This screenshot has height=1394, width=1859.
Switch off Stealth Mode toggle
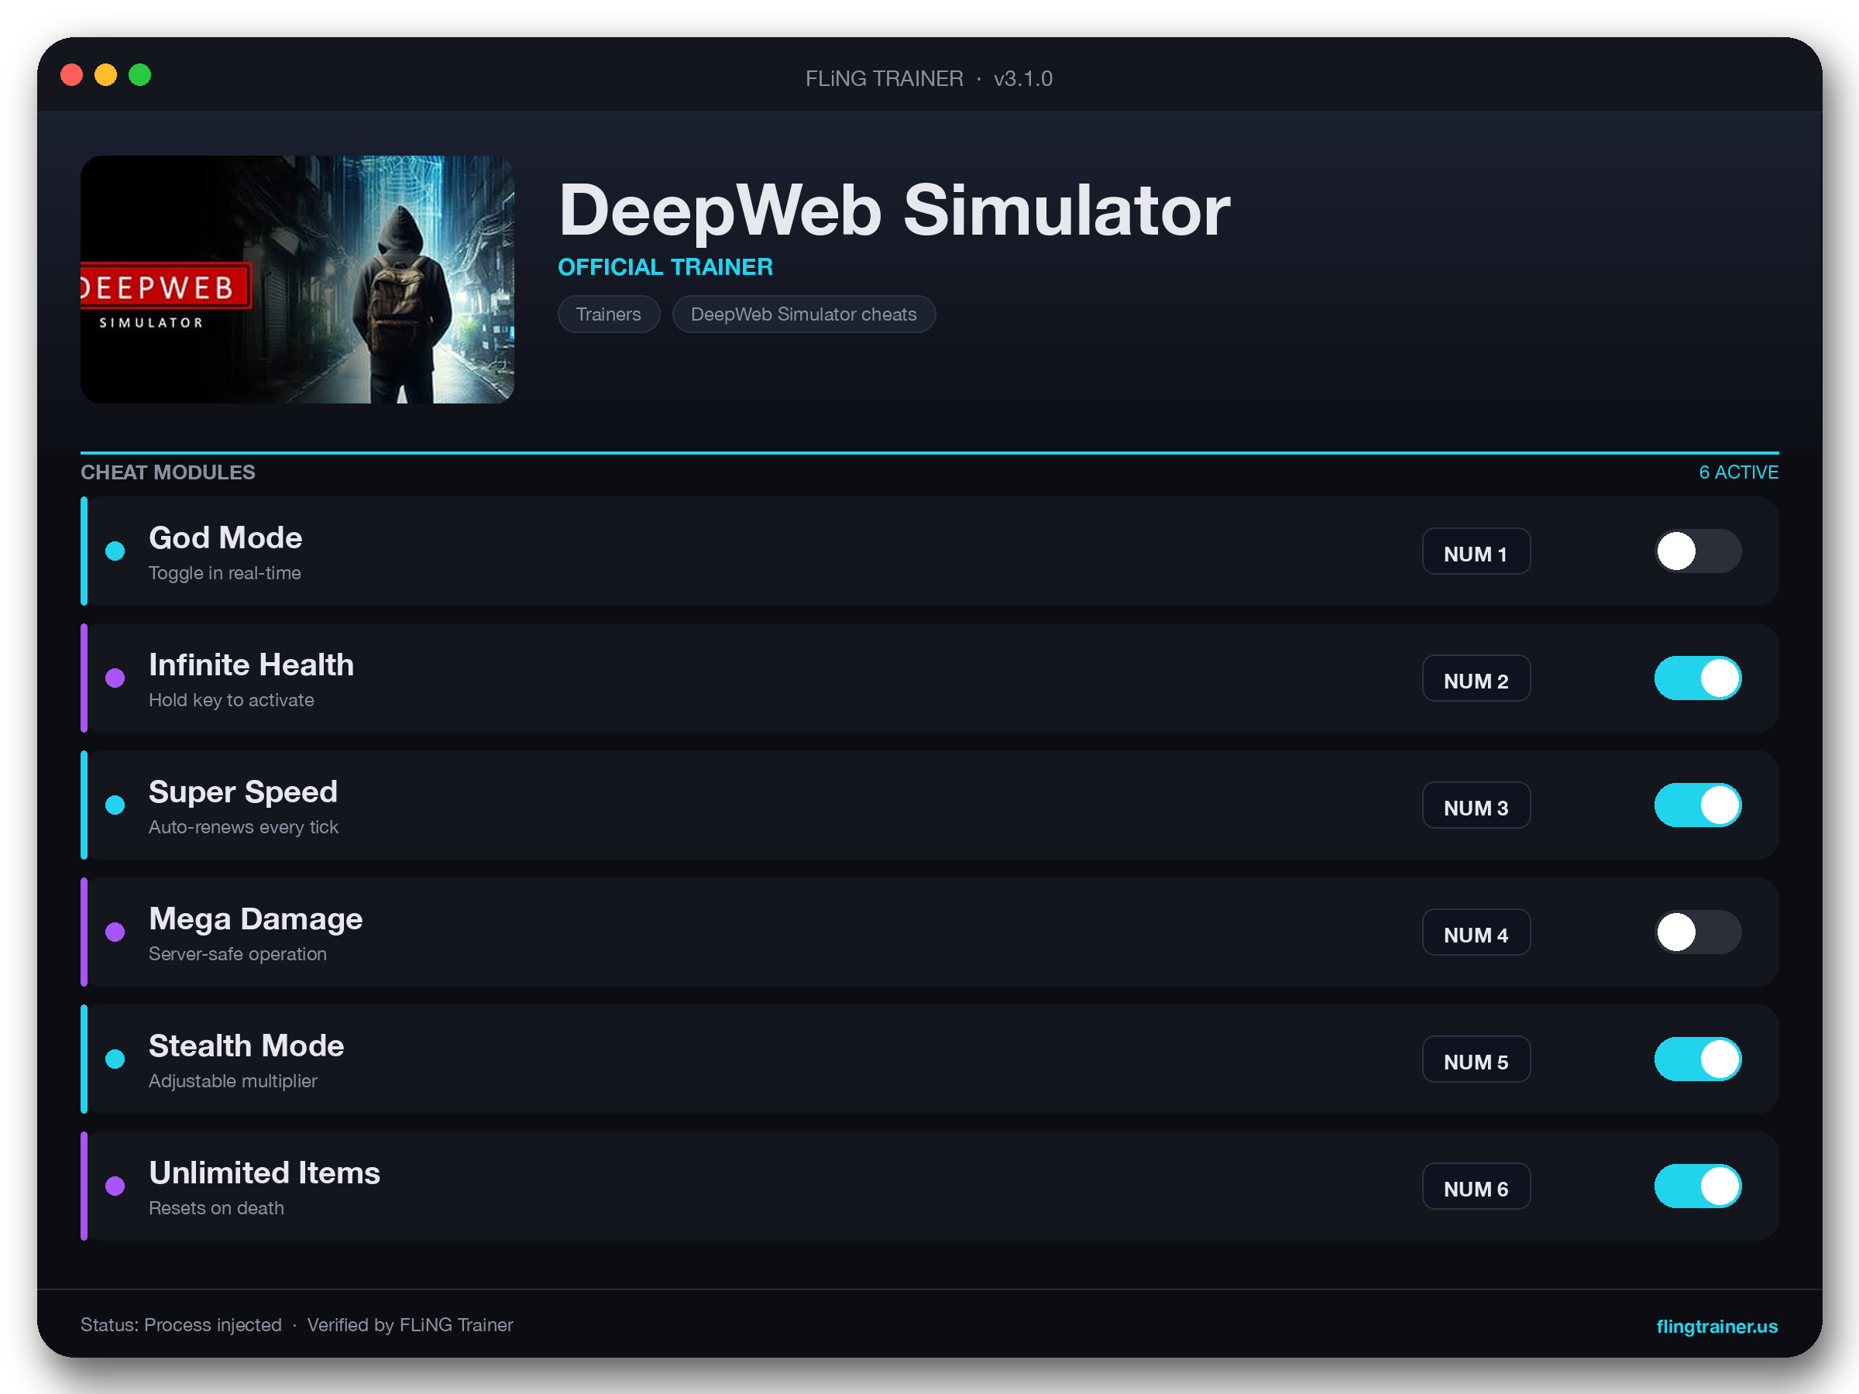1698,1059
